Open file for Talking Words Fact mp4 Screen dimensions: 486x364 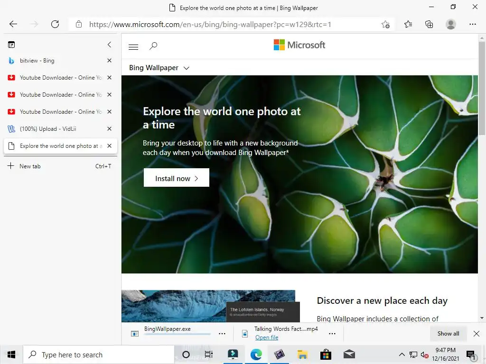(267, 337)
